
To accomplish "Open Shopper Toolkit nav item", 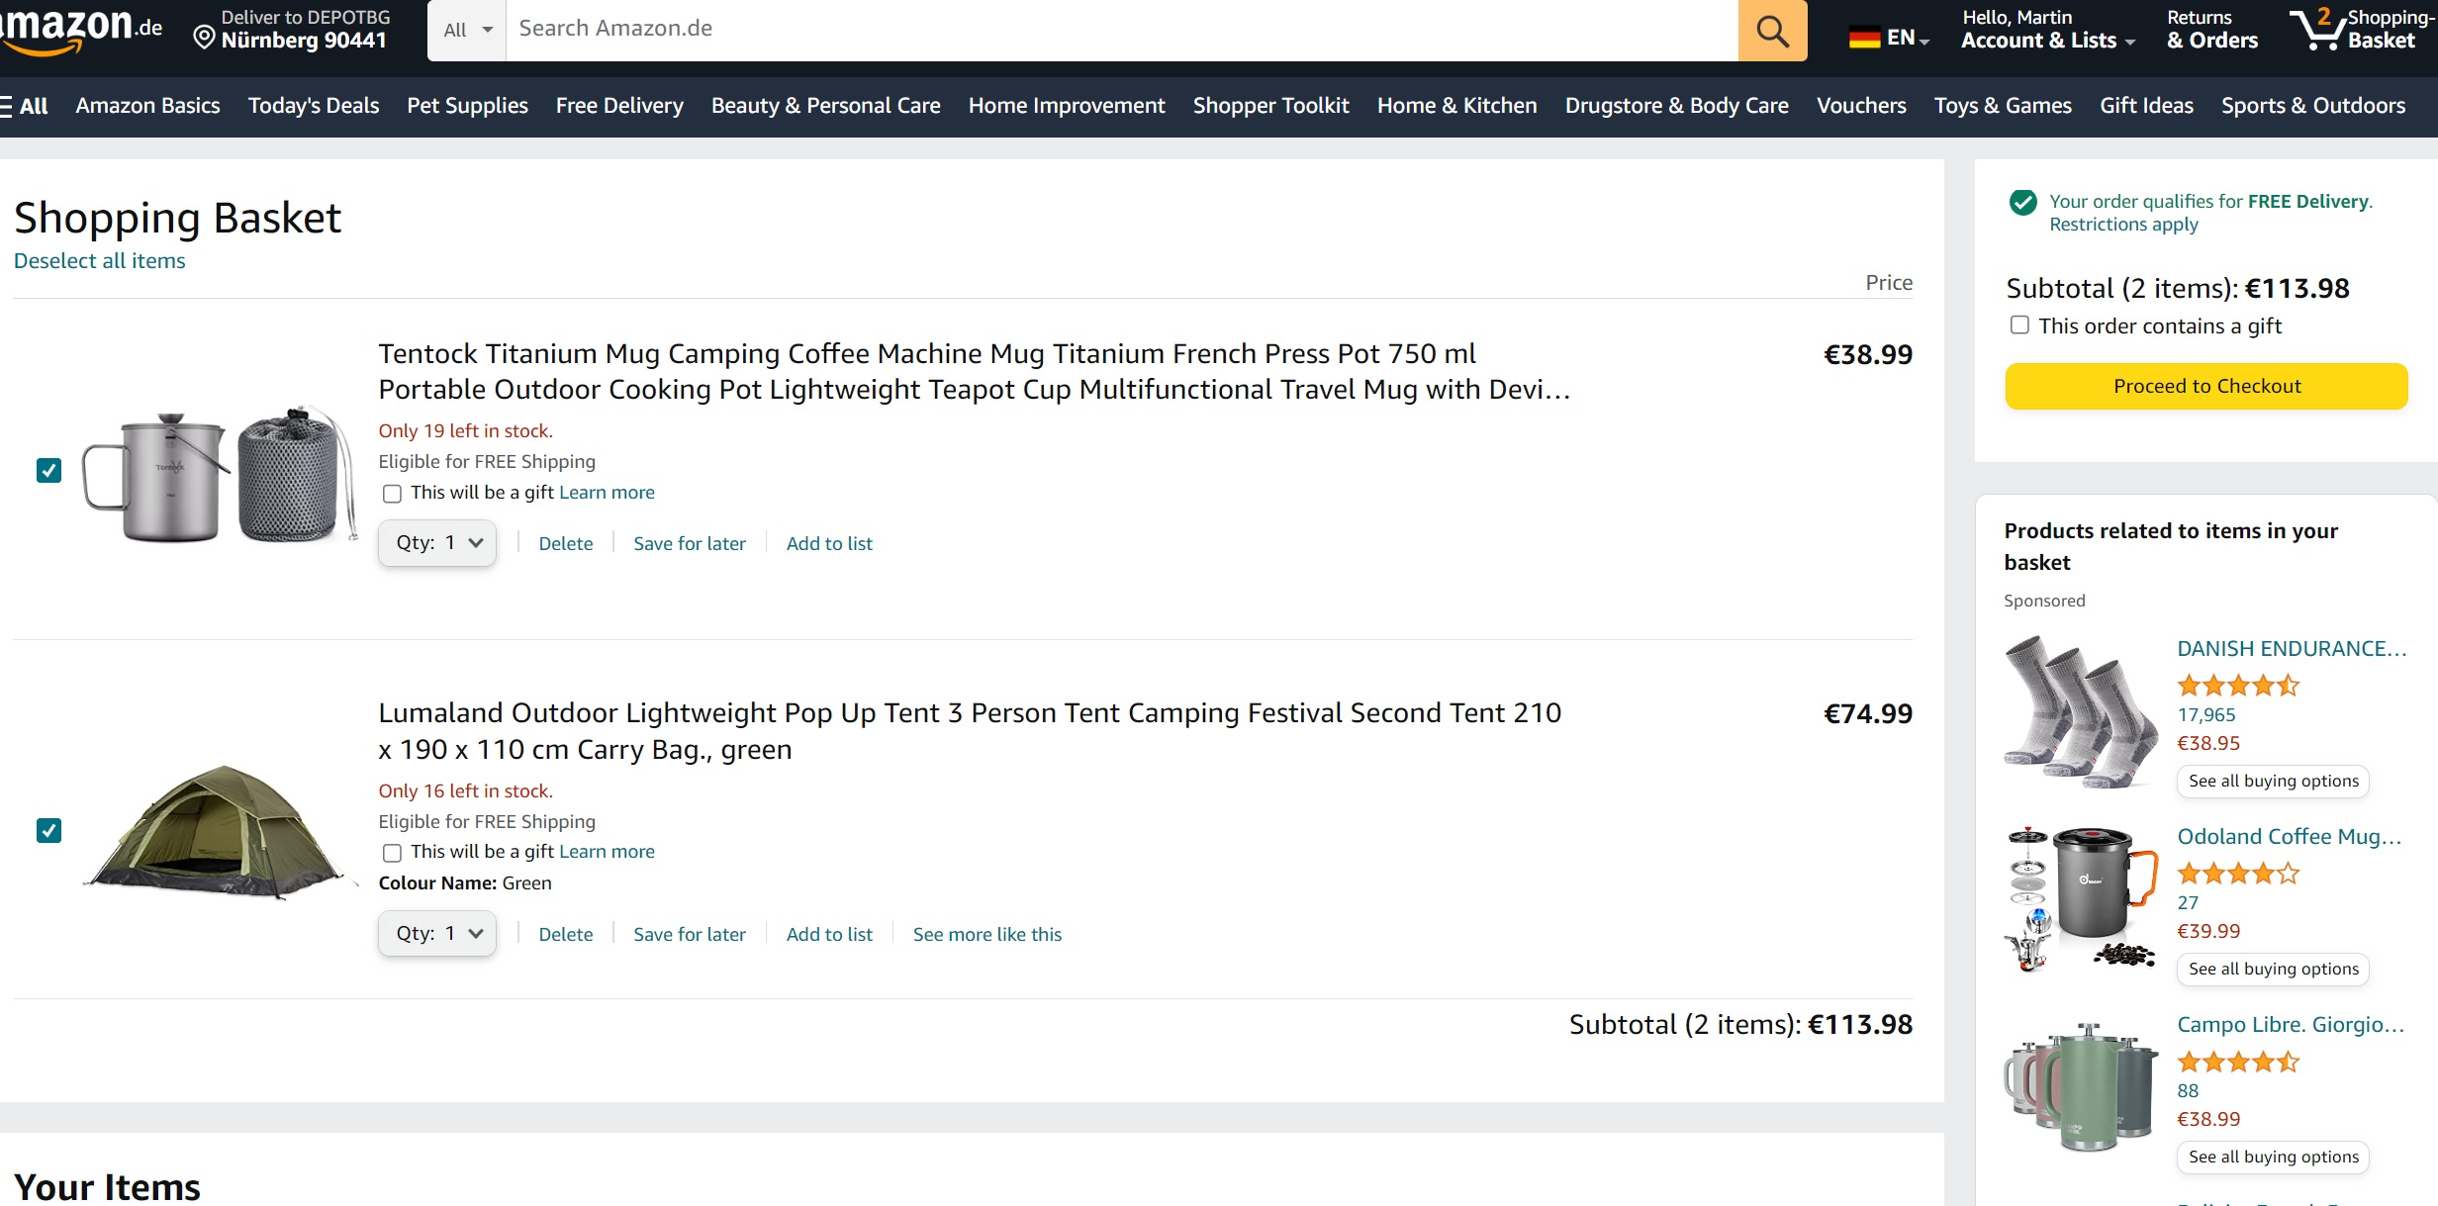I will [x=1270, y=106].
